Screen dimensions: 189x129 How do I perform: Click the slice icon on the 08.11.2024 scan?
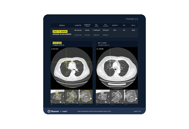point(97,49)
